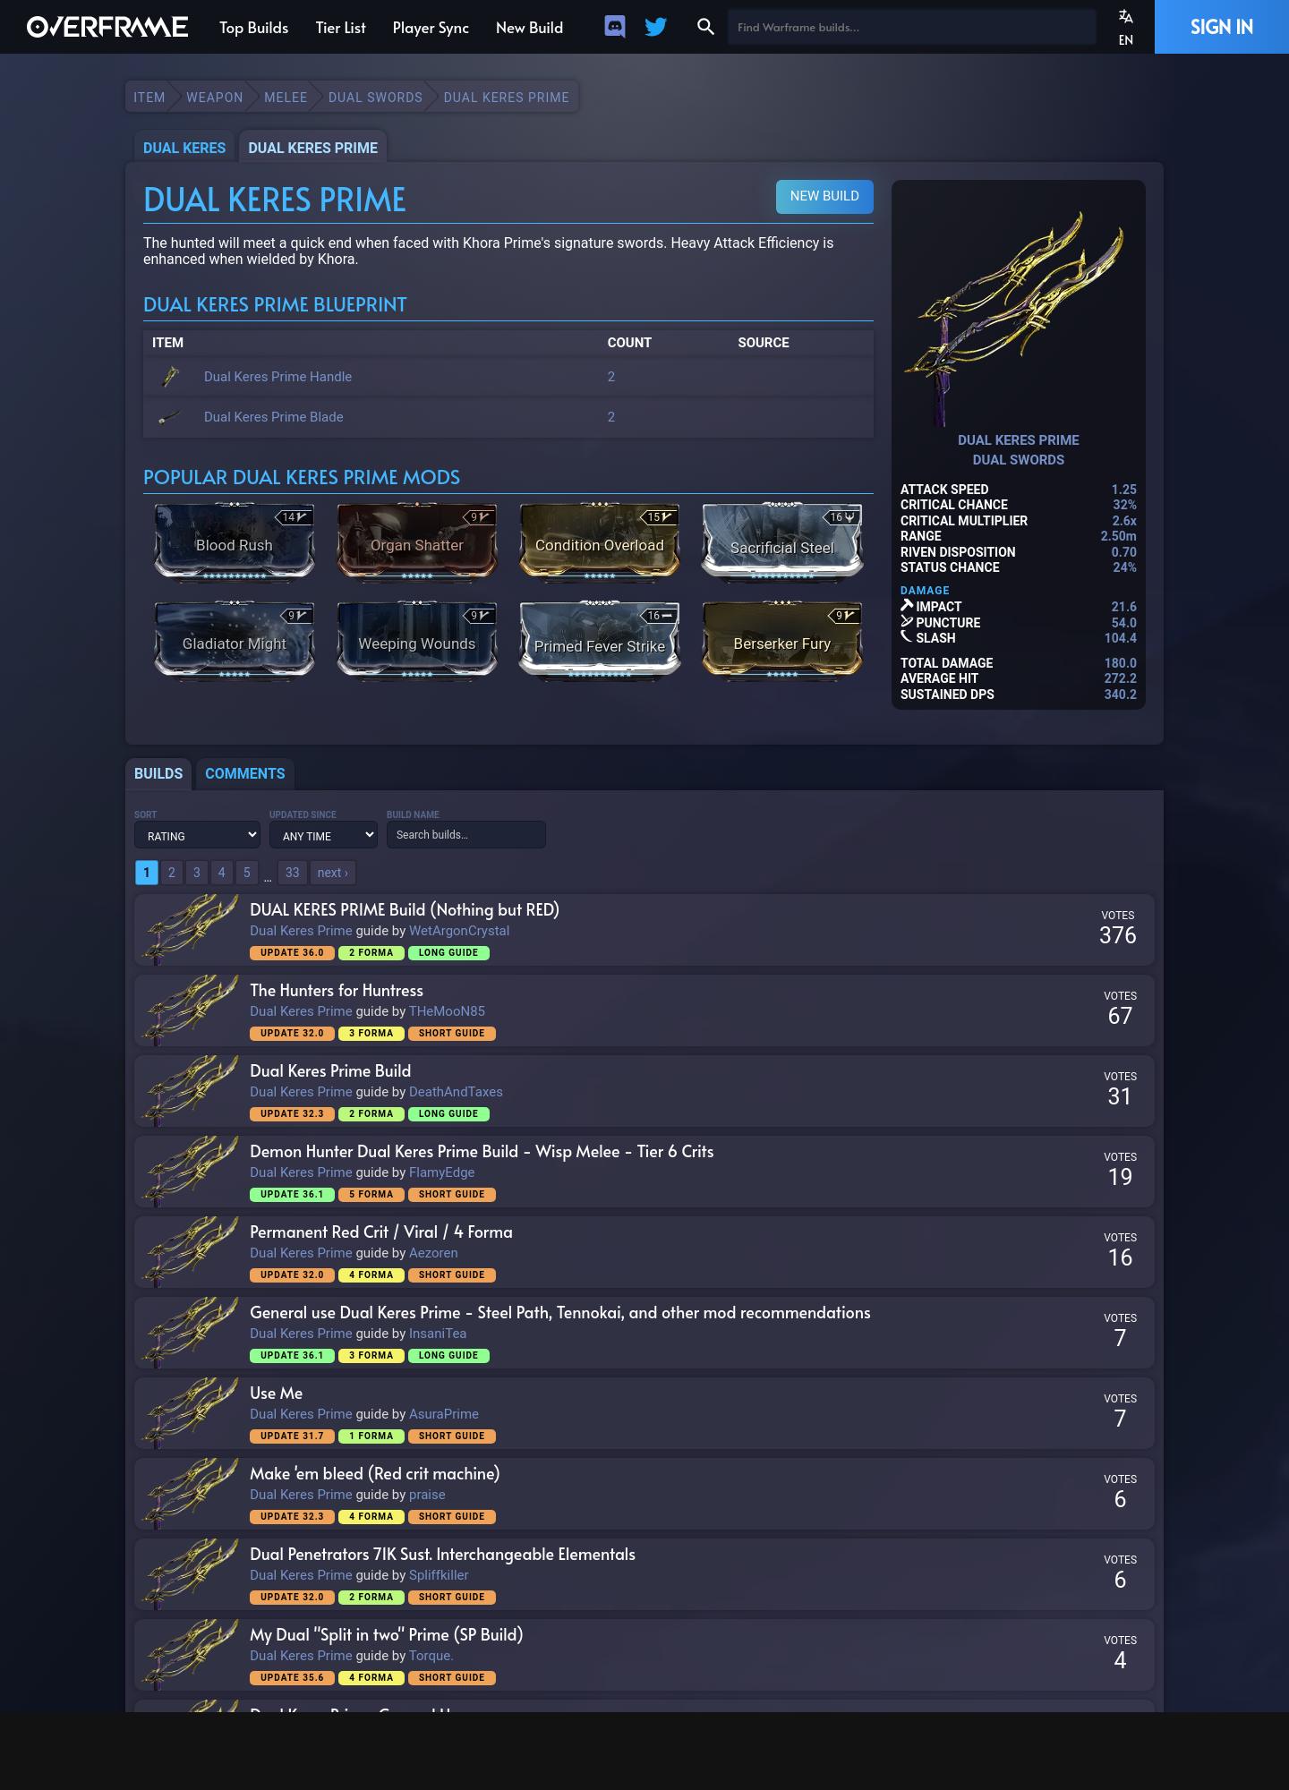
Task: Select the Sacrificial Steel mod card
Action: tap(782, 542)
